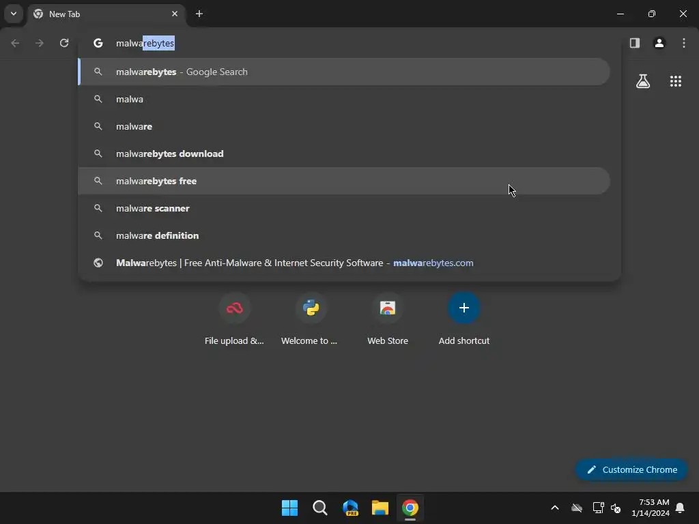The image size is (699, 524).
Task: Select the malwa suggestion
Action: [x=344, y=99]
